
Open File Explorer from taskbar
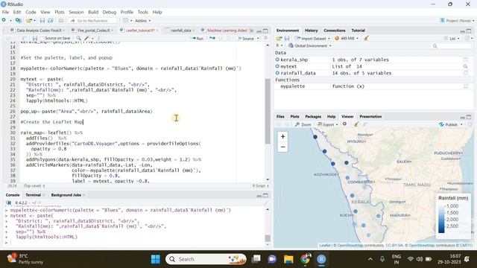coord(288,259)
